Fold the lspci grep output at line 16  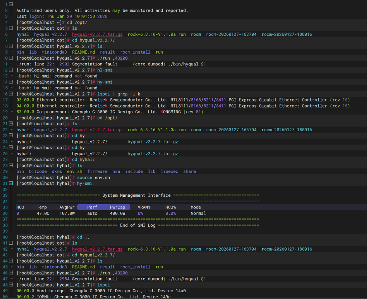(x=11, y=94)
